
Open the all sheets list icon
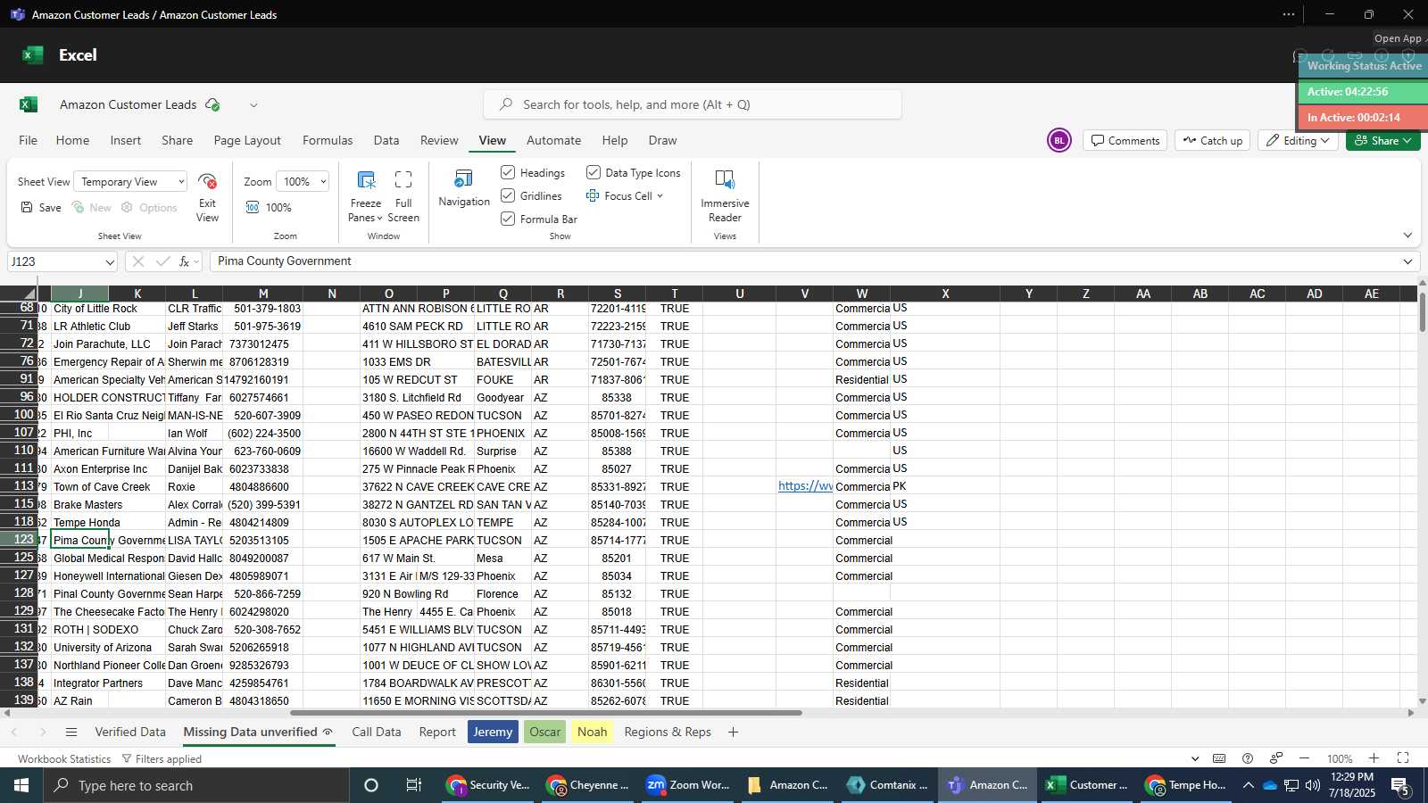tap(71, 732)
